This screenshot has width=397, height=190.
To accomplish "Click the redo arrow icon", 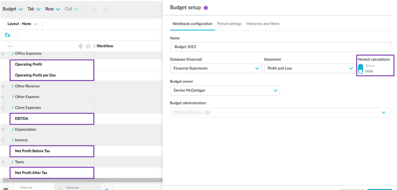I will click(x=105, y=9).
